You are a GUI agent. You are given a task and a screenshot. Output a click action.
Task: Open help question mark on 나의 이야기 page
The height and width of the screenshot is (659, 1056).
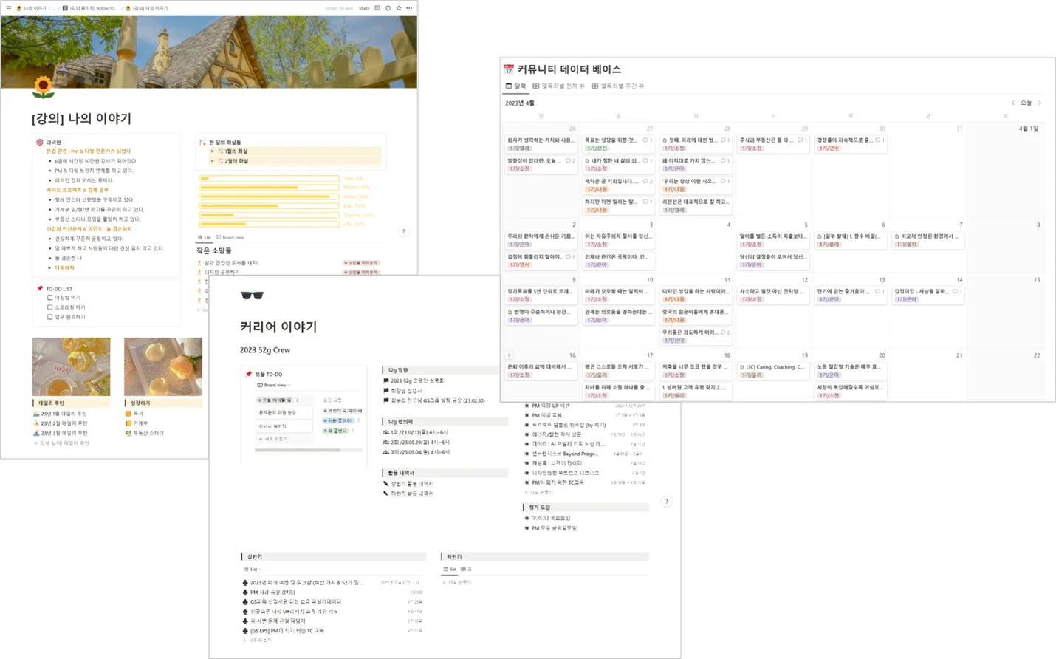coord(403,231)
